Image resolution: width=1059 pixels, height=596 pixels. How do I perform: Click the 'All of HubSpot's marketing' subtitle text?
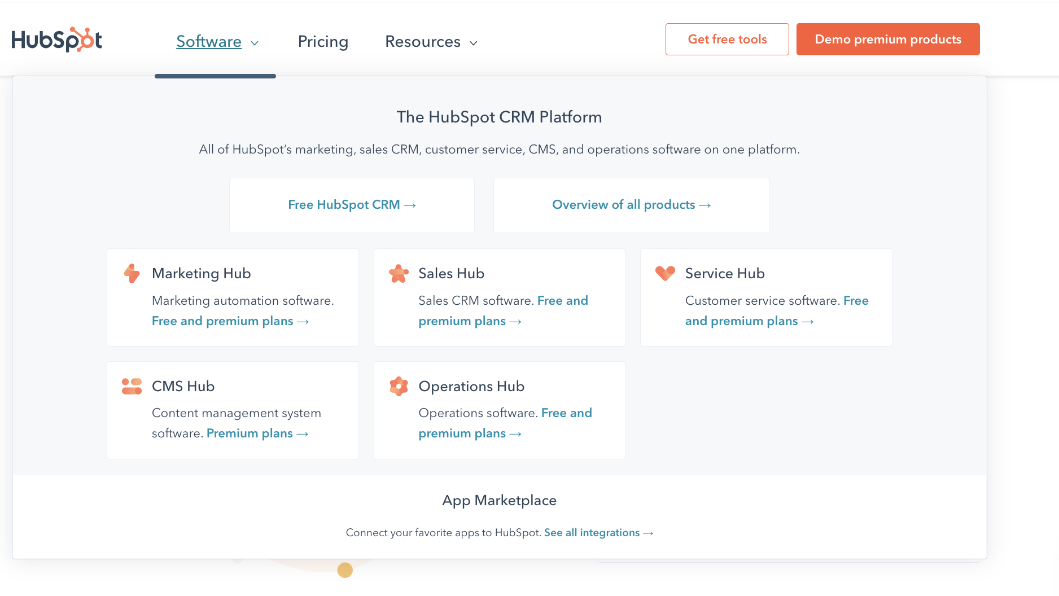click(x=499, y=150)
